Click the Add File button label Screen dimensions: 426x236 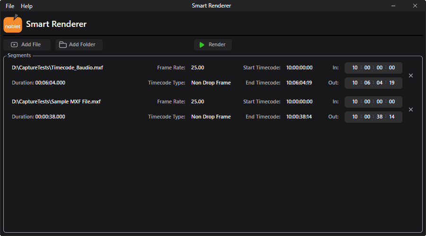pyautogui.click(x=31, y=44)
